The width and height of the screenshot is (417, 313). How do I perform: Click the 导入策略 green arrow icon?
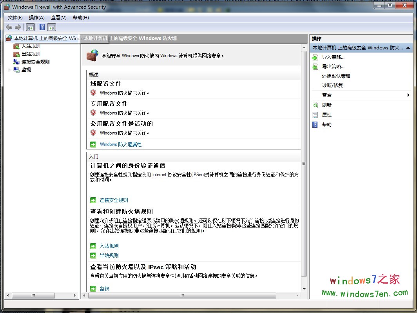point(315,57)
